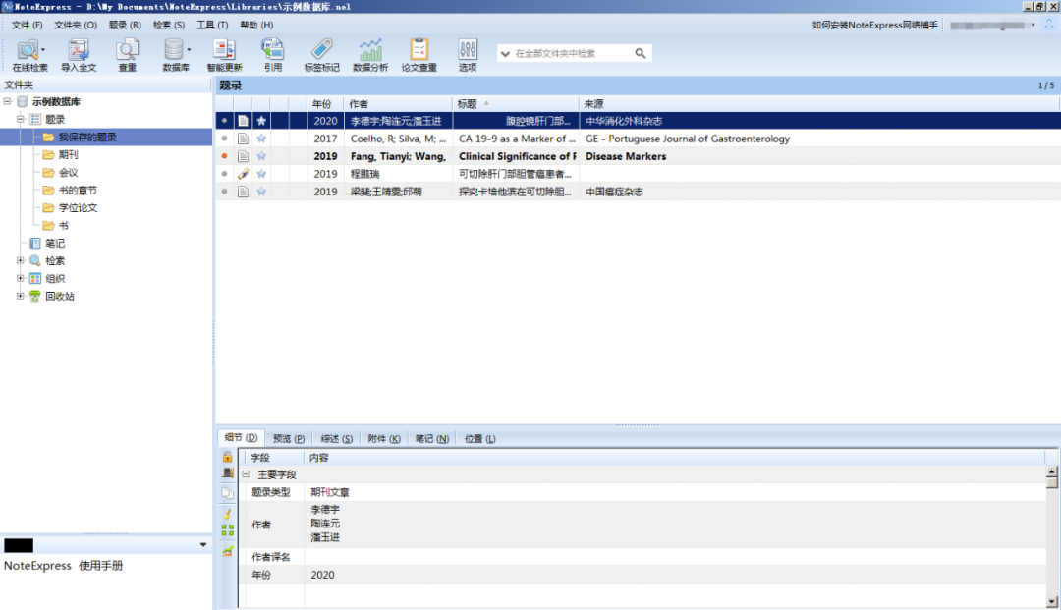Image resolution: width=1061 pixels, height=610 pixels.
Task: Toggle star for 程鹏瑞 2019 record
Action: [261, 174]
